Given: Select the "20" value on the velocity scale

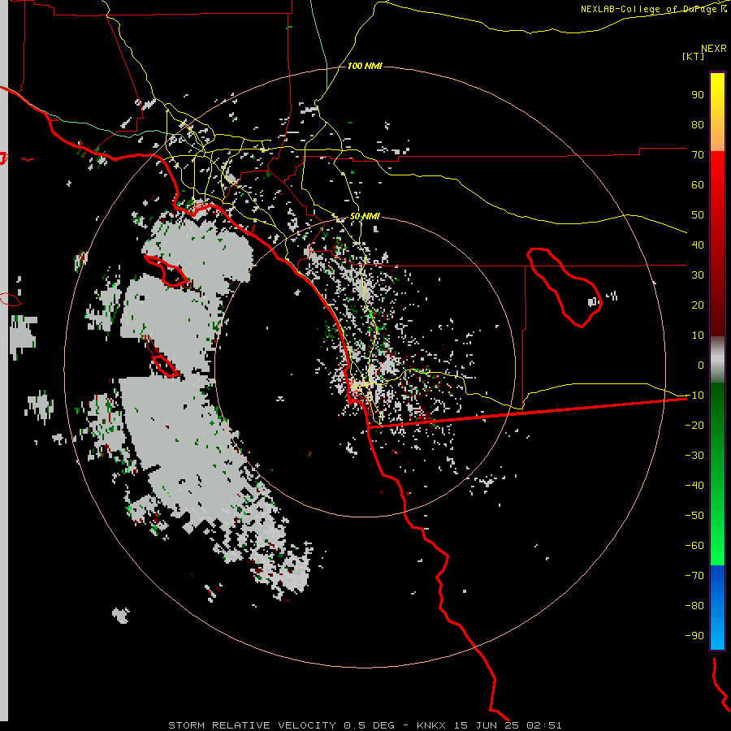Looking at the screenshot, I should tap(698, 305).
